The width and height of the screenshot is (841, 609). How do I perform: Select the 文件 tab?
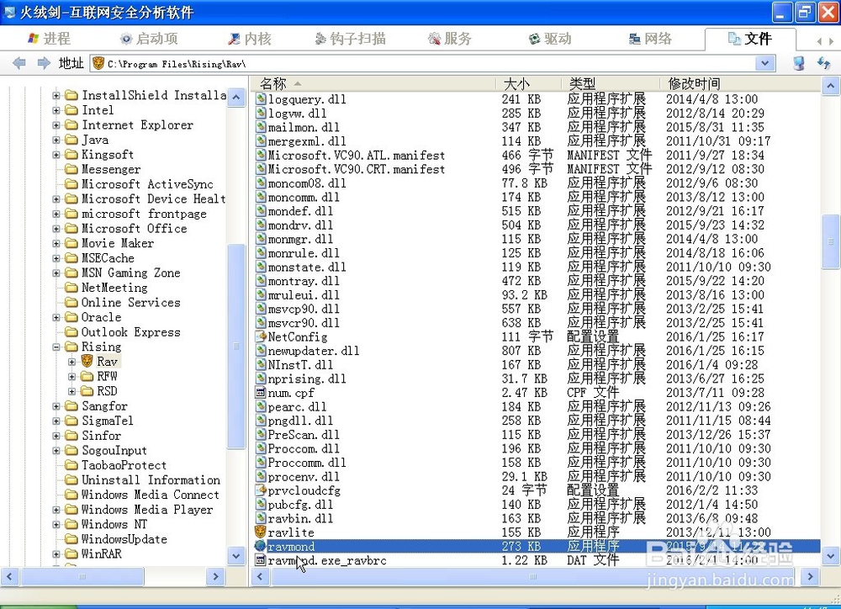pyautogui.click(x=750, y=39)
